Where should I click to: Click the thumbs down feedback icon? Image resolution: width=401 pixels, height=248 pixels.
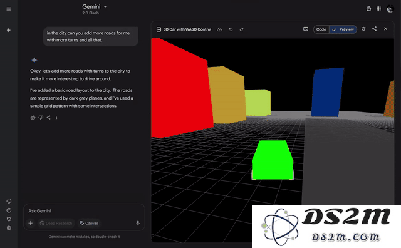pos(41,118)
